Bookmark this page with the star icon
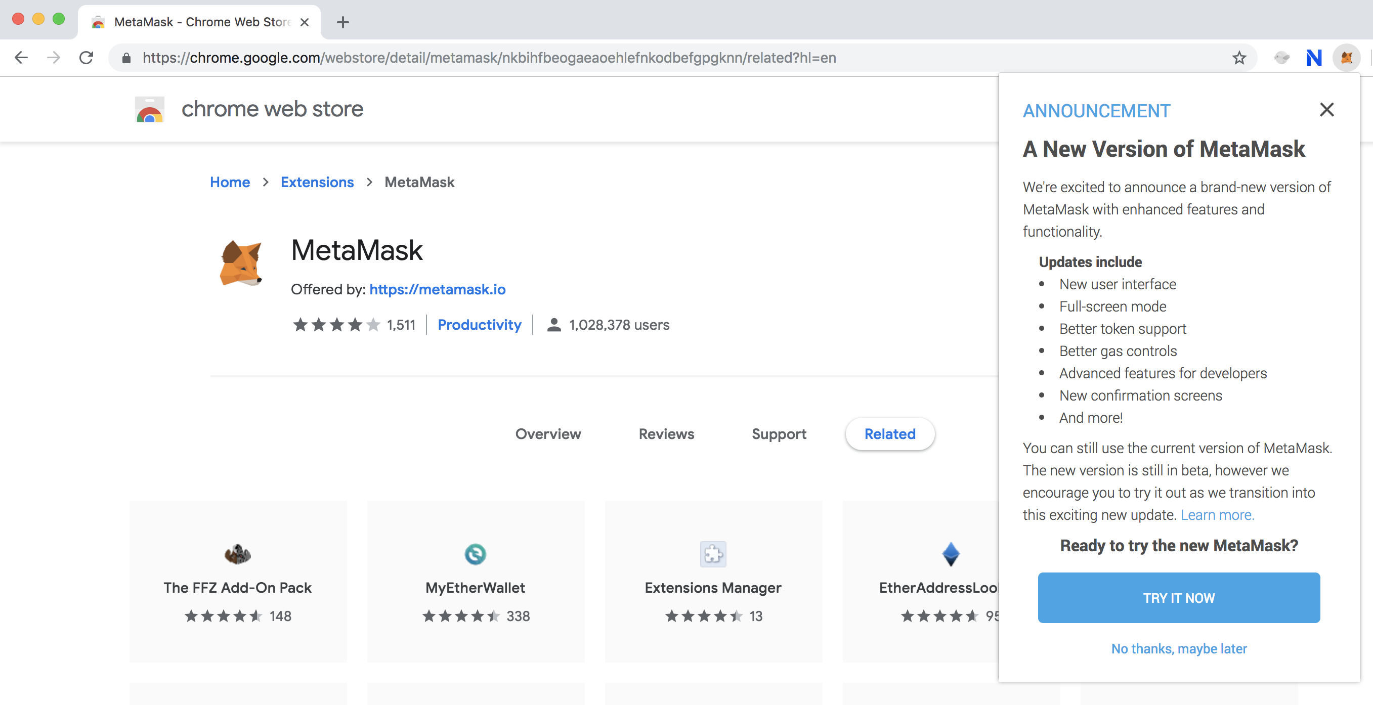1373x705 pixels. 1239,58
